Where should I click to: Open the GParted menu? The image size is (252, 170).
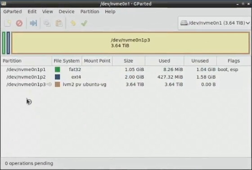coord(13,12)
